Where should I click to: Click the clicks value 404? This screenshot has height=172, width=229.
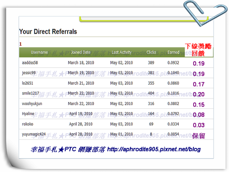click(151, 93)
